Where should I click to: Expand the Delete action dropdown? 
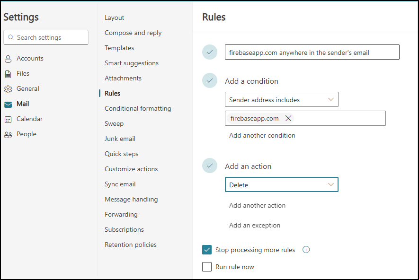pos(282,184)
